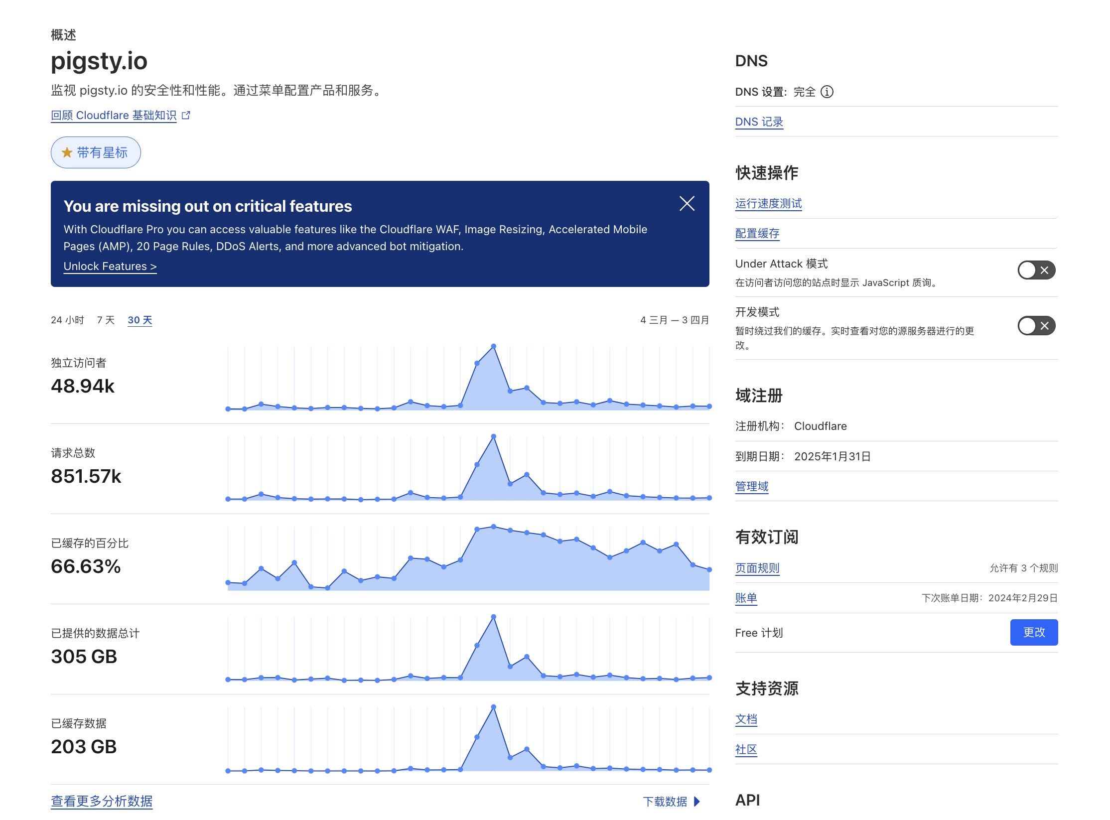The width and height of the screenshot is (1110, 820).
Task: Click 运行速度测试 quick action link
Action: [768, 203]
